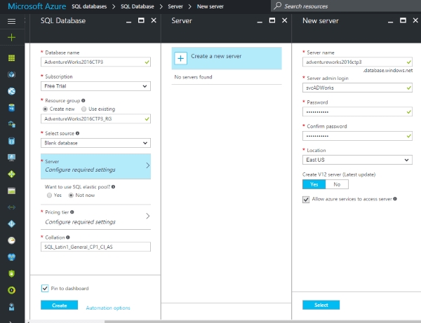Open the Subscription dropdown showing Free Trial

click(95, 86)
